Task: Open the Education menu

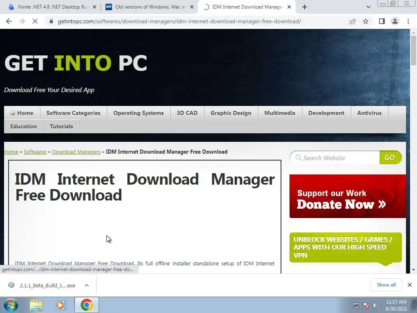Action: click(24, 126)
